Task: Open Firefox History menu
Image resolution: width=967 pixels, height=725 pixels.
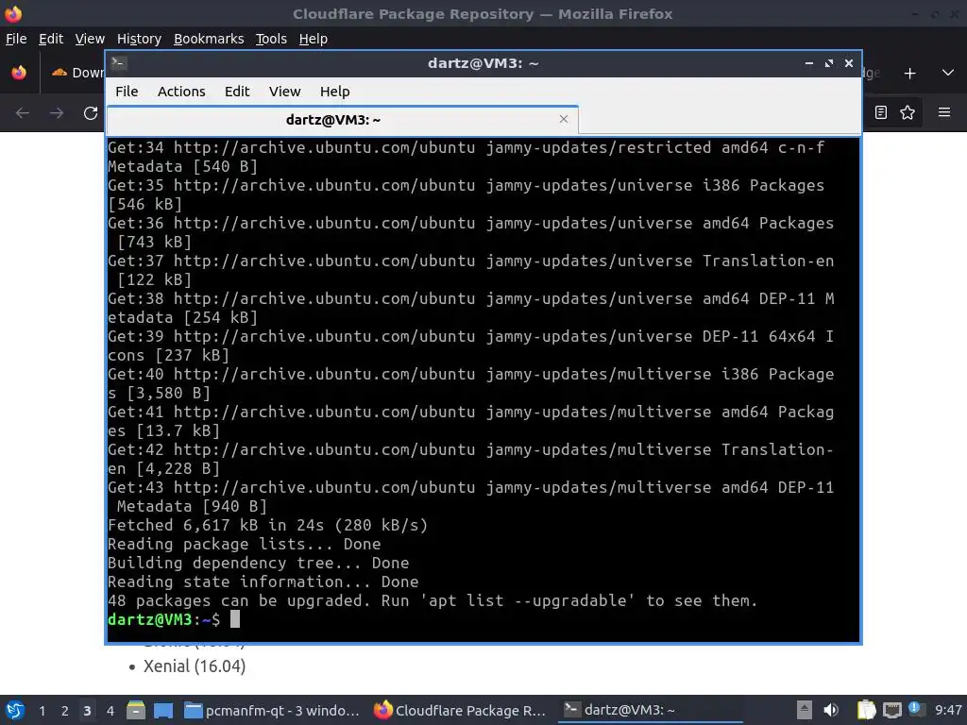Action: (139, 39)
